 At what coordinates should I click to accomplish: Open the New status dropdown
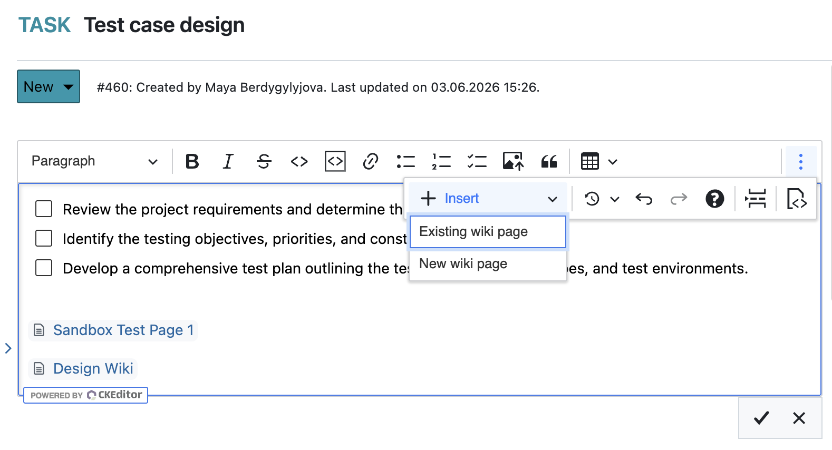[49, 86]
